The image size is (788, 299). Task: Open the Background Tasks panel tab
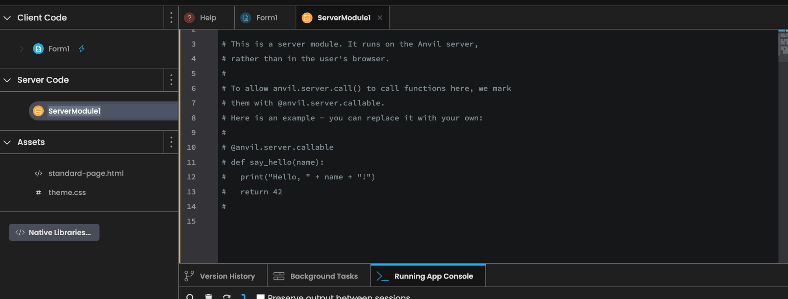click(316, 276)
